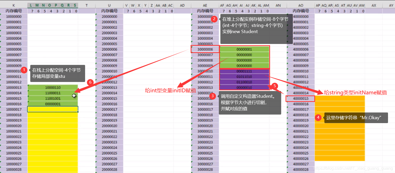Select column header K
This screenshot has height=173, width=395.
click(14, 5)
